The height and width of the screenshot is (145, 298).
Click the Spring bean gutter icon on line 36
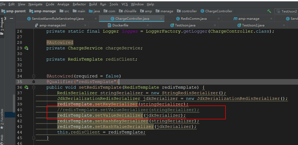tap(26, 87)
